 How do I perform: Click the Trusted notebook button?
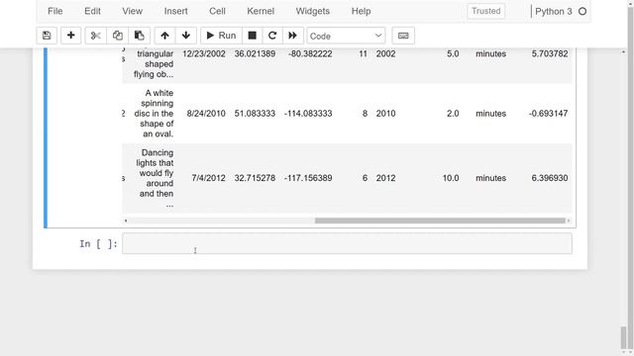coord(485,11)
